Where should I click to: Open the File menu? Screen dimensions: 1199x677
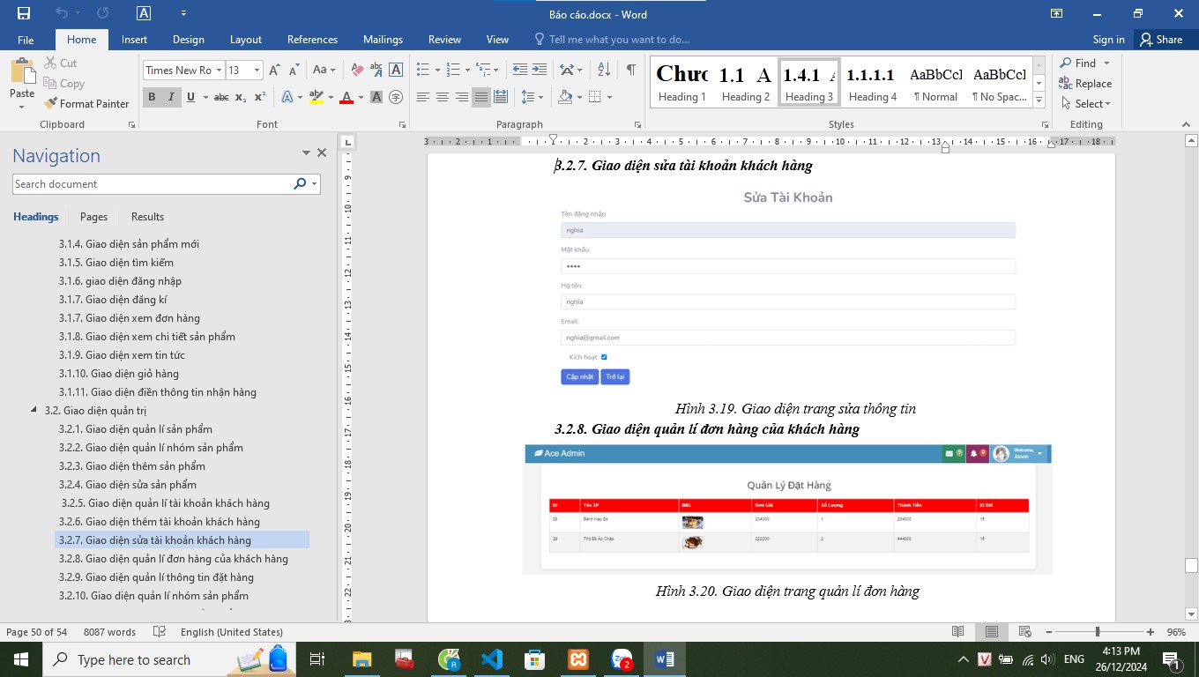click(26, 40)
